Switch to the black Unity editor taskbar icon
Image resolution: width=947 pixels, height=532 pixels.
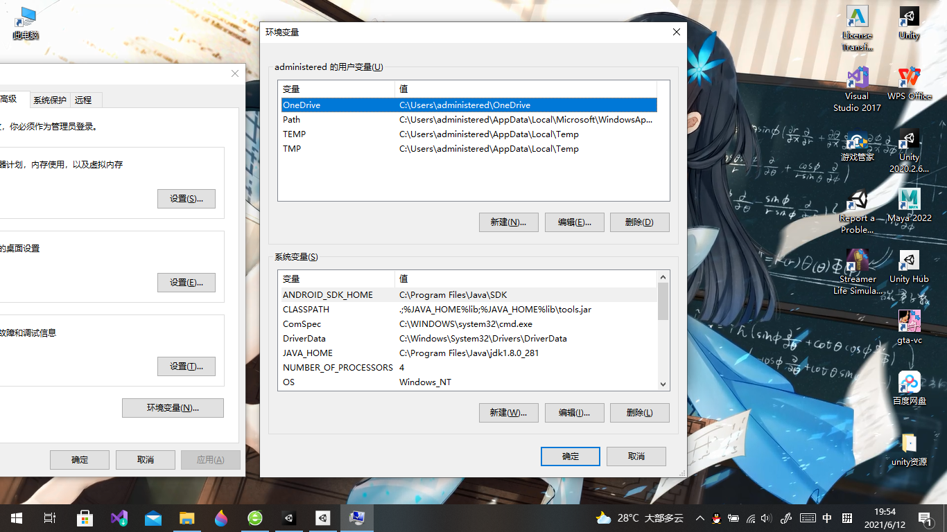point(288,518)
